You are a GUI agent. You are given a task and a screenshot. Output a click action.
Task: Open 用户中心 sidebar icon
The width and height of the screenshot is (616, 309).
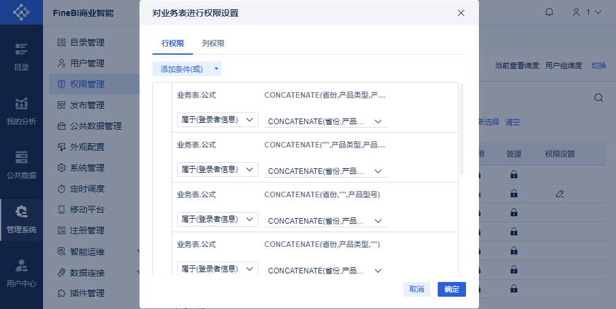point(22,273)
